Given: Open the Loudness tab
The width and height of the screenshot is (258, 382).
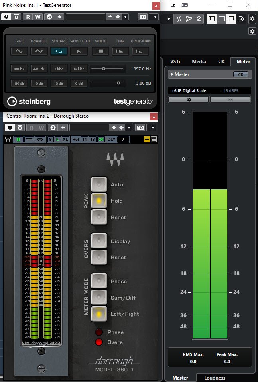Looking at the screenshot, I should point(215,378).
